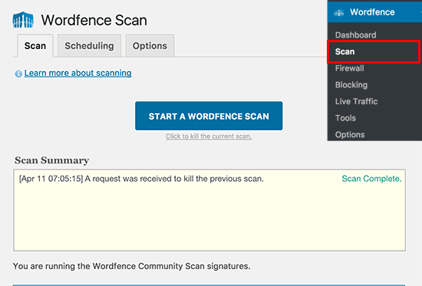Image resolution: width=422 pixels, height=286 pixels.
Task: Open Options in the sidebar menu
Action: 350,134
